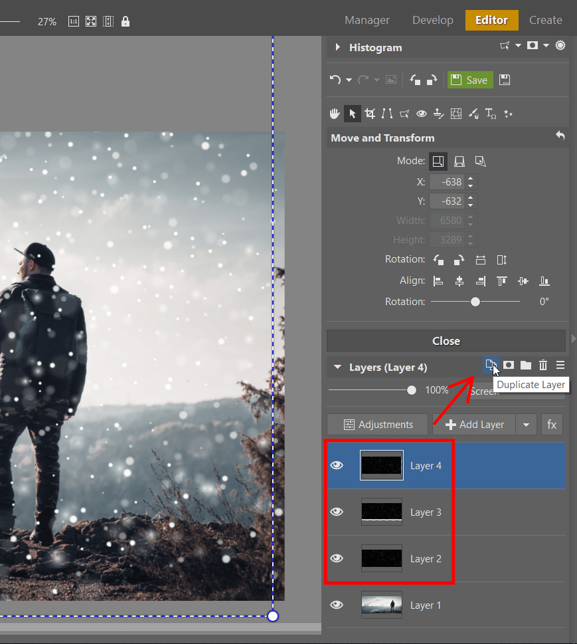Click the green Save button

[470, 80]
